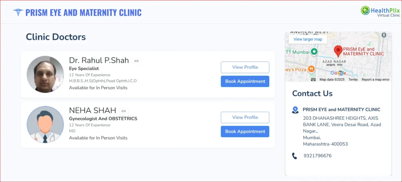Image resolution: width=402 pixels, height=182 pixels.
Task: Copy profile link icon beside NEHA SHAH
Action: 124,111
